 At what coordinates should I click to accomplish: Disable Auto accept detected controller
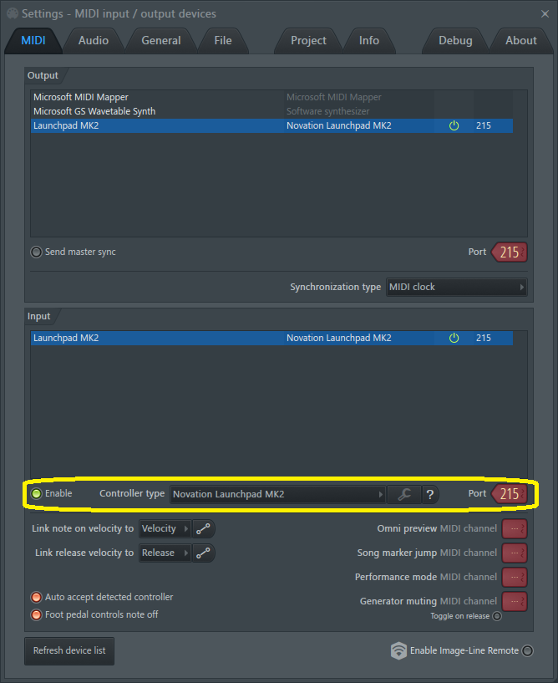[36, 597]
